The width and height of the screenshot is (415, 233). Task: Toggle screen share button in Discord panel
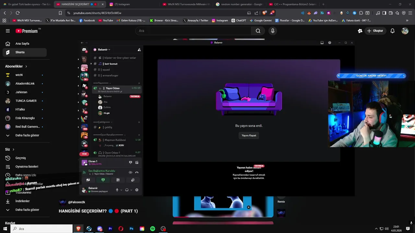coord(103,180)
